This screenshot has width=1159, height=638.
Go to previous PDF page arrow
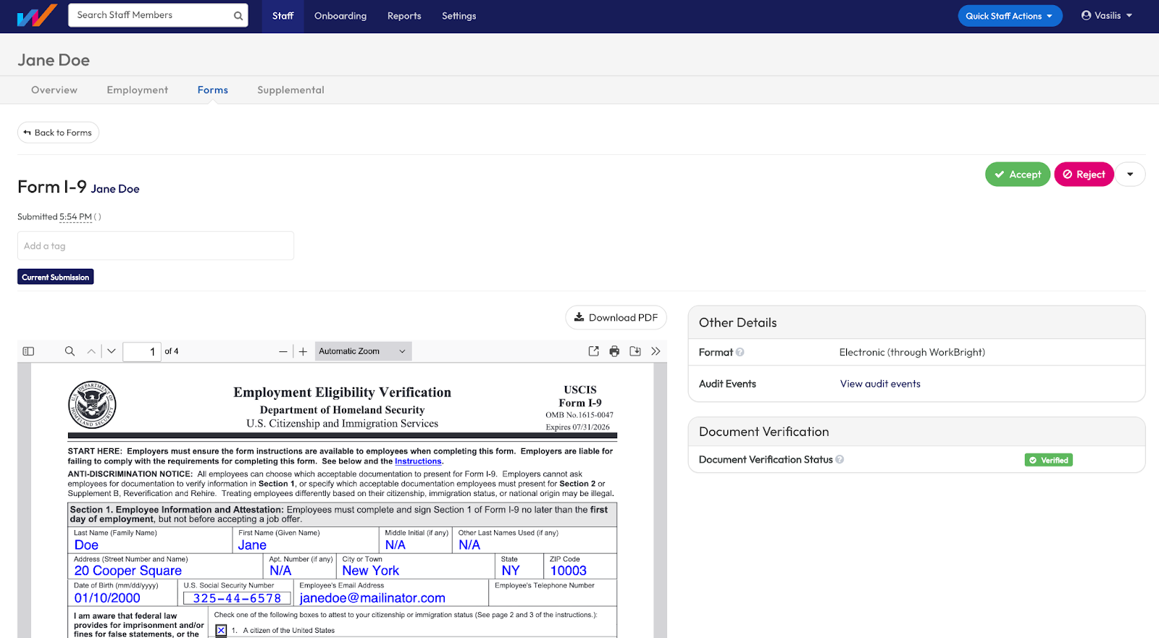[91, 351]
